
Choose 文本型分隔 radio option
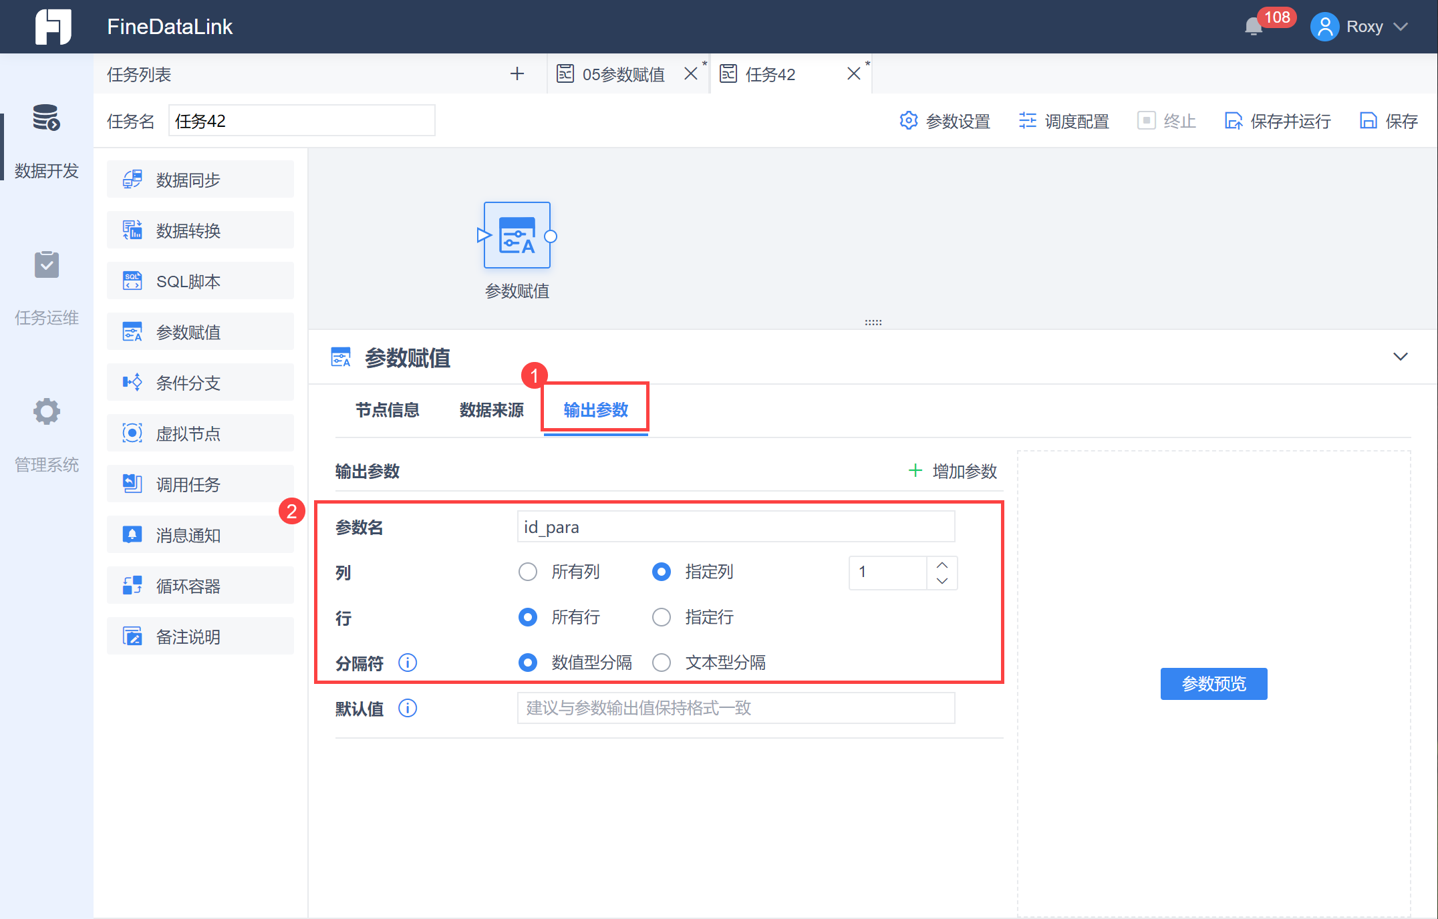pos(662,663)
